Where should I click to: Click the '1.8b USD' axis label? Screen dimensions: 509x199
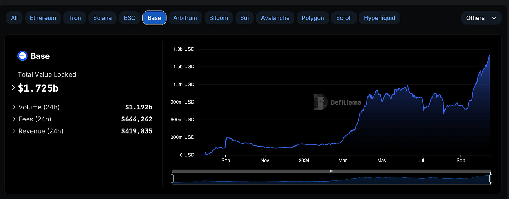(x=184, y=49)
